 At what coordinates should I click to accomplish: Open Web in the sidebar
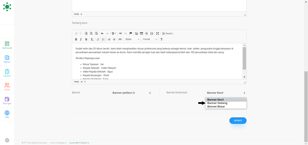click(7, 114)
